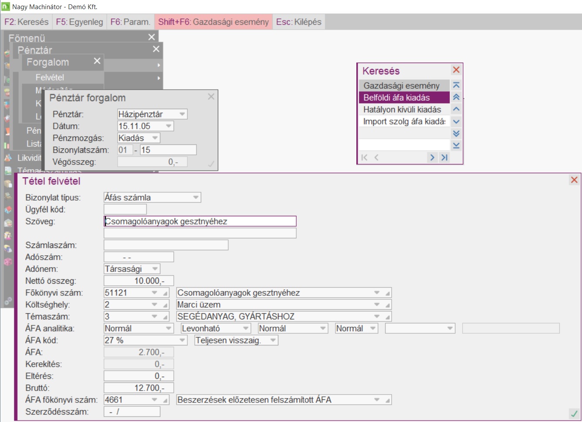Click triangle icon beside SEGÉDANYAG, GYÁRTÁSHOZ
The width and height of the screenshot is (582, 422).
click(x=387, y=316)
